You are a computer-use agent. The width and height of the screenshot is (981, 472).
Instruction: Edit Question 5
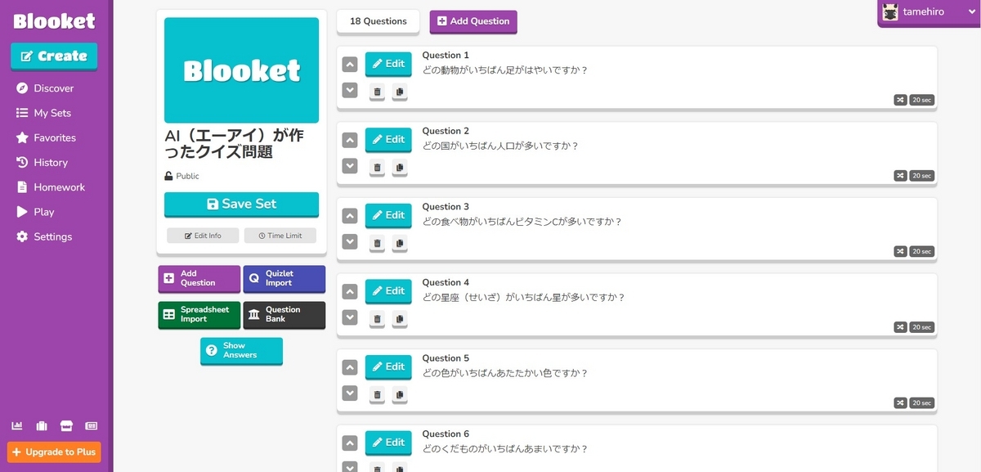388,366
